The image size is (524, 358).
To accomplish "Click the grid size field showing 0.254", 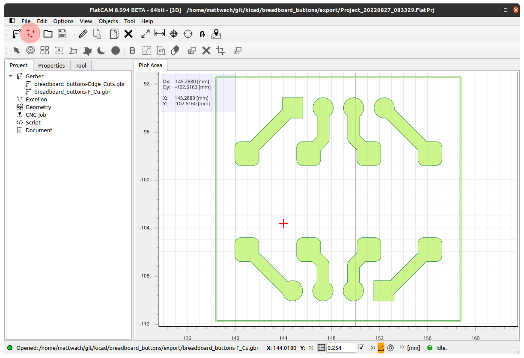I will coord(341,348).
